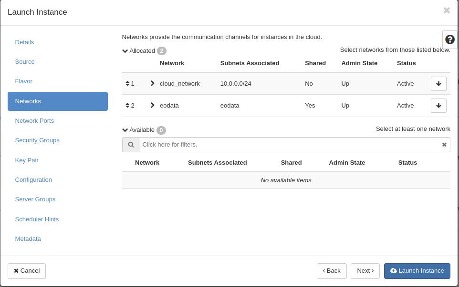Click the 'No' shared value for cloud_network
Viewport: 459px width, 287px height.
point(309,84)
